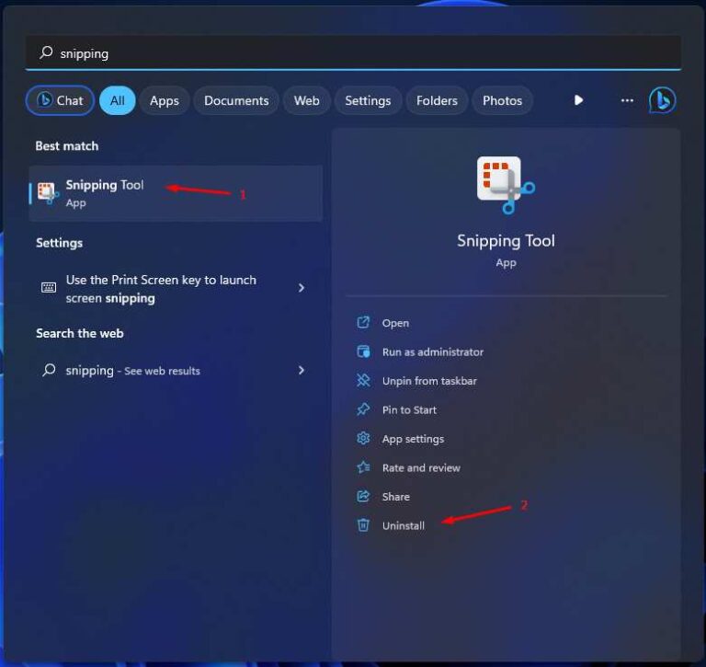Choose Rate and review

tap(421, 467)
